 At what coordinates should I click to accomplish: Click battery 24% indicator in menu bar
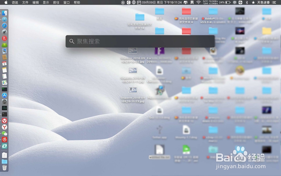pyautogui.click(x=225, y=2)
